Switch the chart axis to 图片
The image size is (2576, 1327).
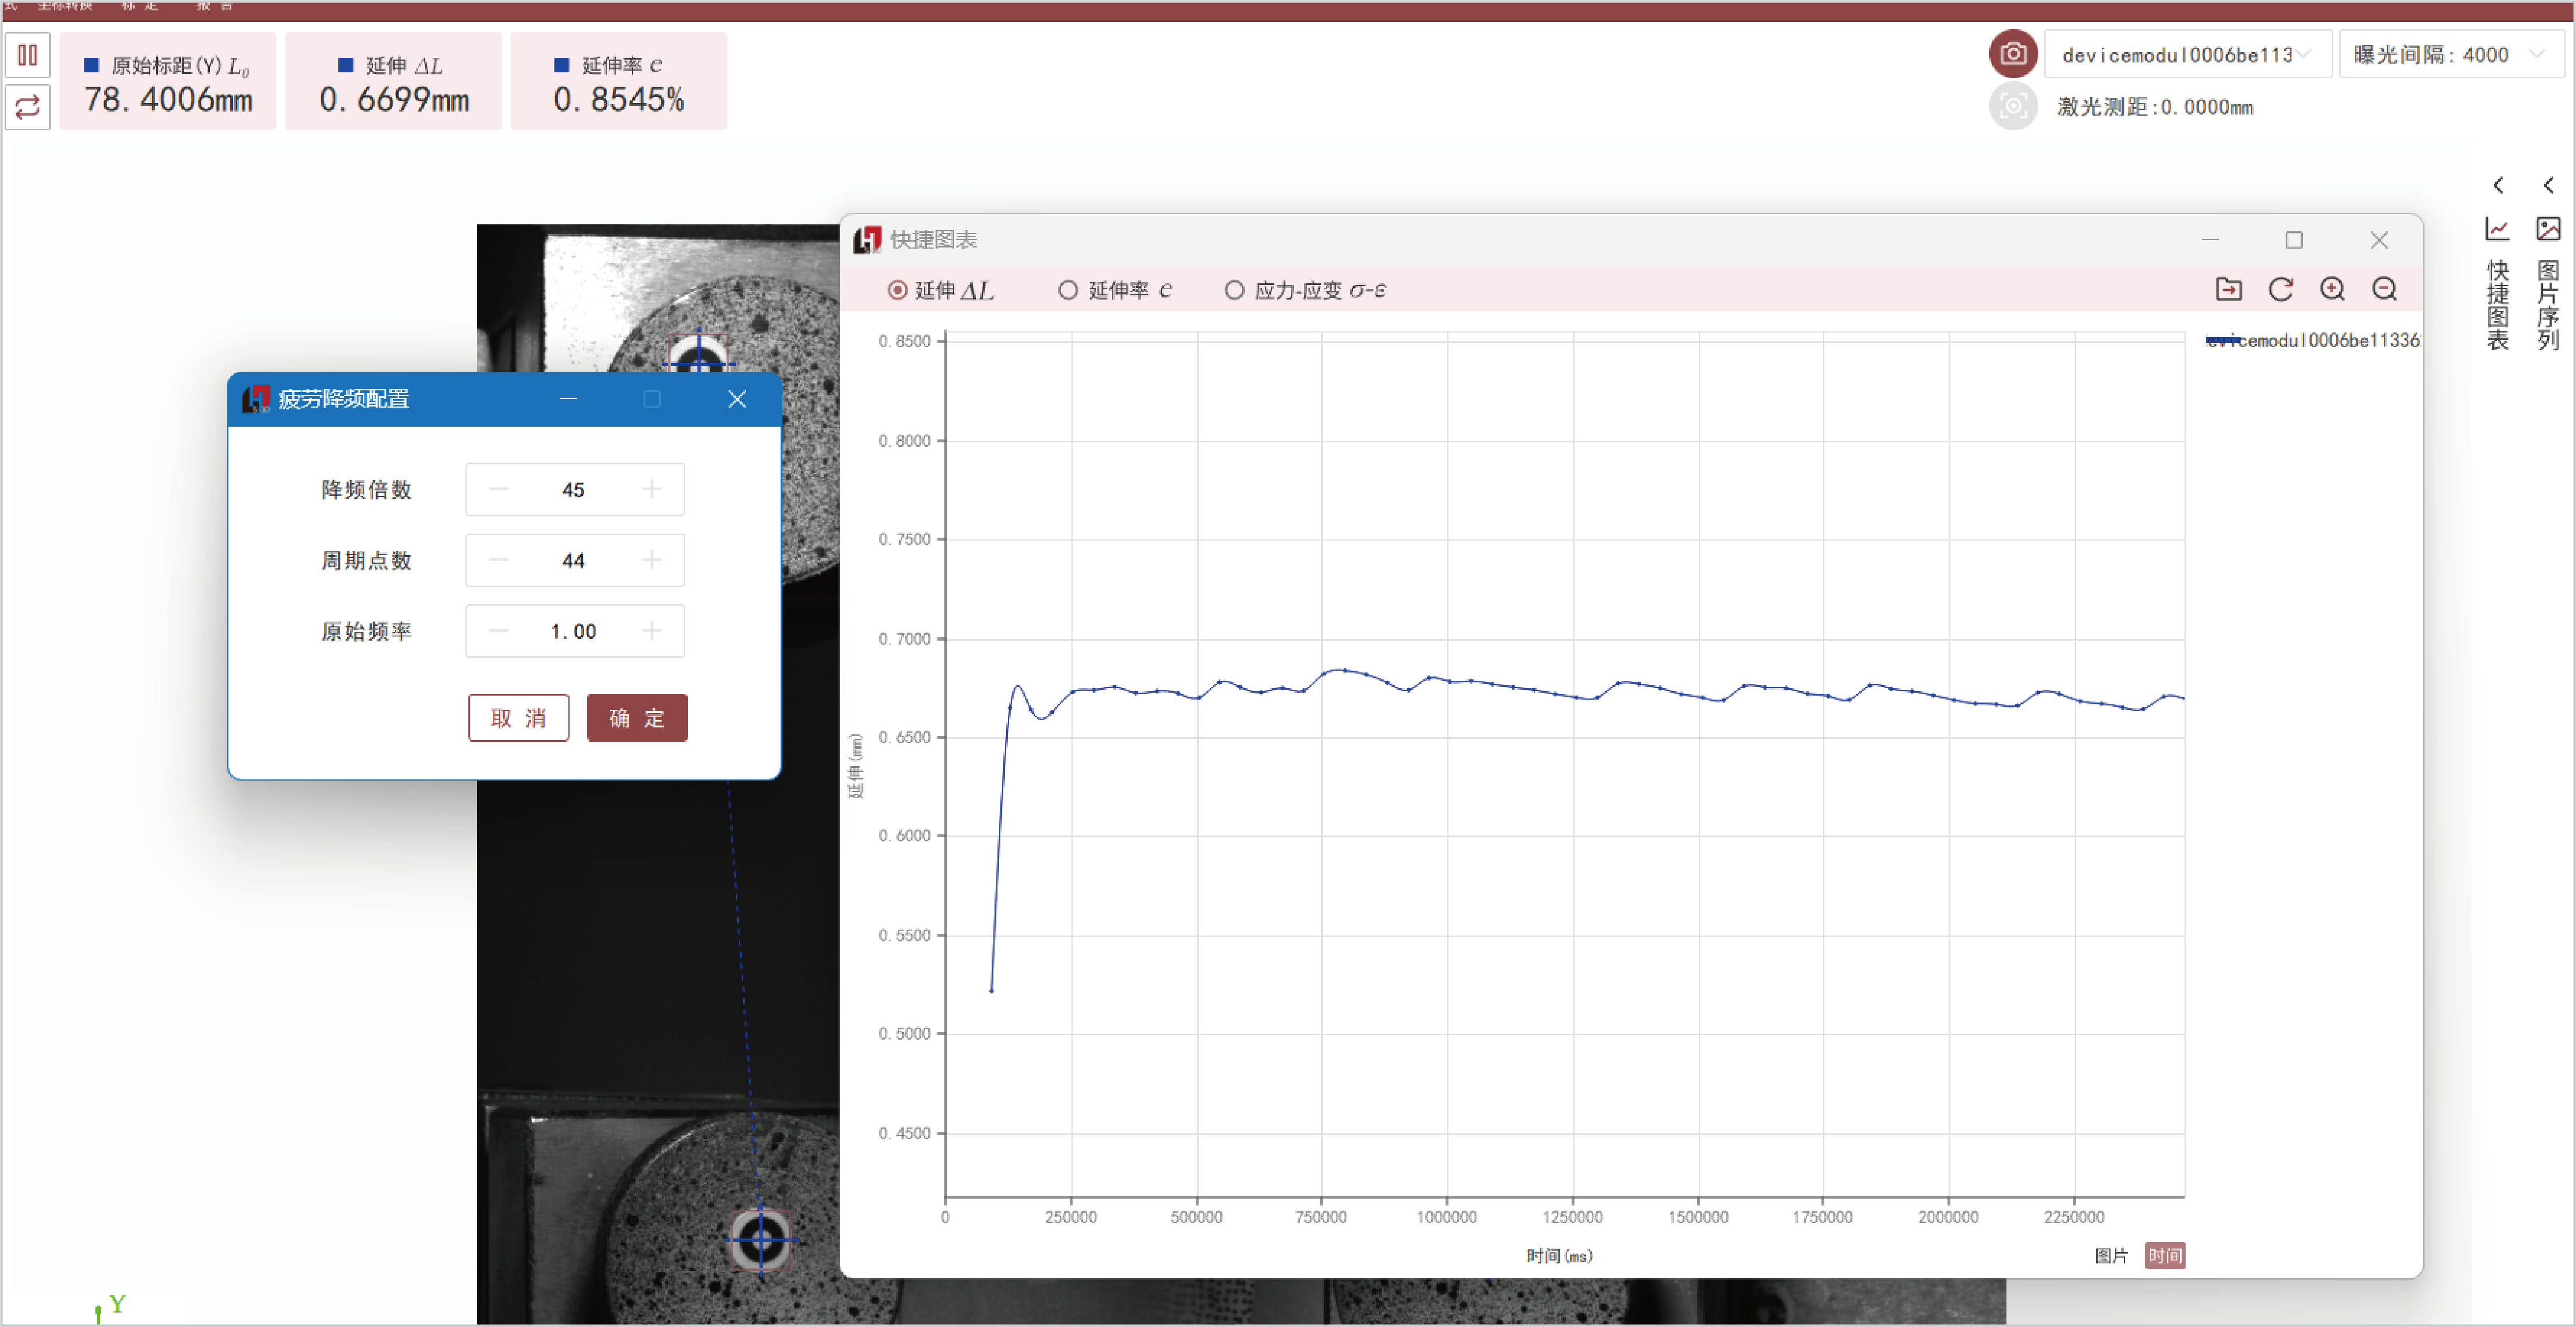pyautogui.click(x=2111, y=1256)
